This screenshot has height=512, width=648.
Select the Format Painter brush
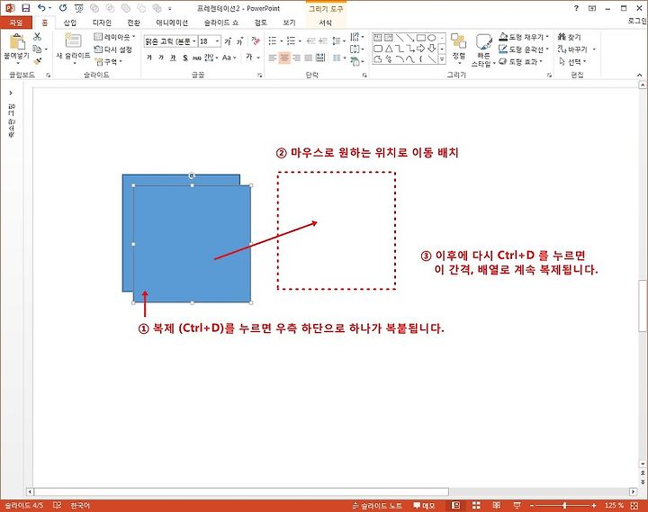37,61
